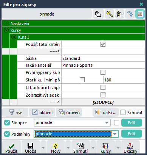This screenshot has height=155, width=147.
Task: Click the Nový lightbulb button
Action: click(x=56, y=147)
